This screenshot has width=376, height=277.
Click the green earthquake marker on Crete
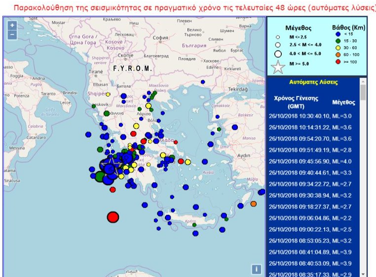point(194,225)
